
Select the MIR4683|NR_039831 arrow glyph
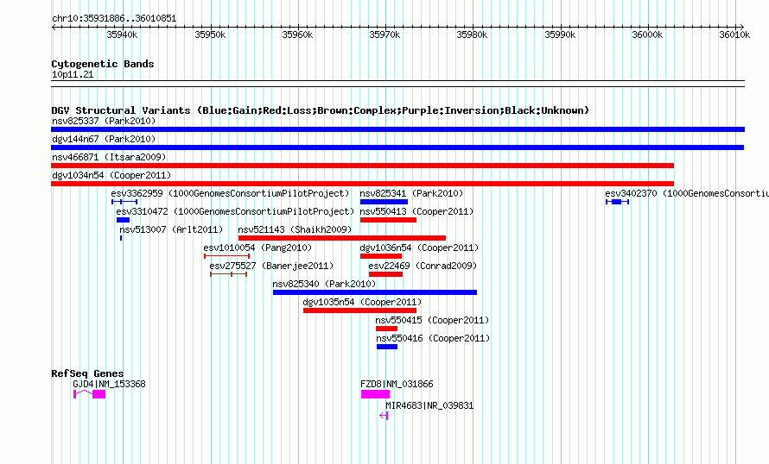coord(384,416)
